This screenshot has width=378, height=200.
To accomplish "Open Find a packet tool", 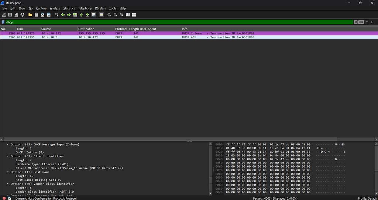I will click(56, 15).
